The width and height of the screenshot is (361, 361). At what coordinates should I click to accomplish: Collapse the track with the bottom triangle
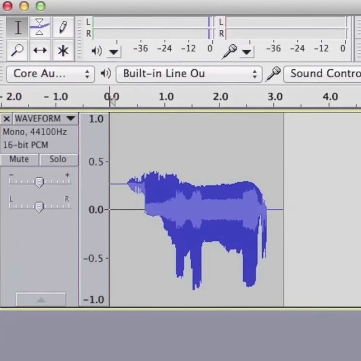[40, 300]
